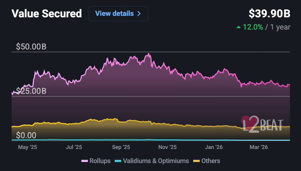301x171 pixels.
Task: Toggle the Others series legend label
Action: pyautogui.click(x=211, y=161)
